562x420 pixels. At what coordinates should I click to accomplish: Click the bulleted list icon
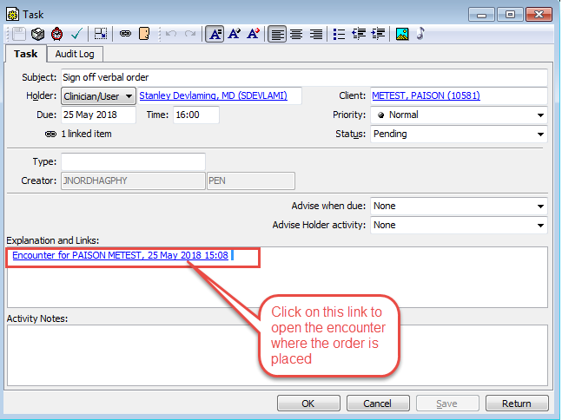coord(340,34)
